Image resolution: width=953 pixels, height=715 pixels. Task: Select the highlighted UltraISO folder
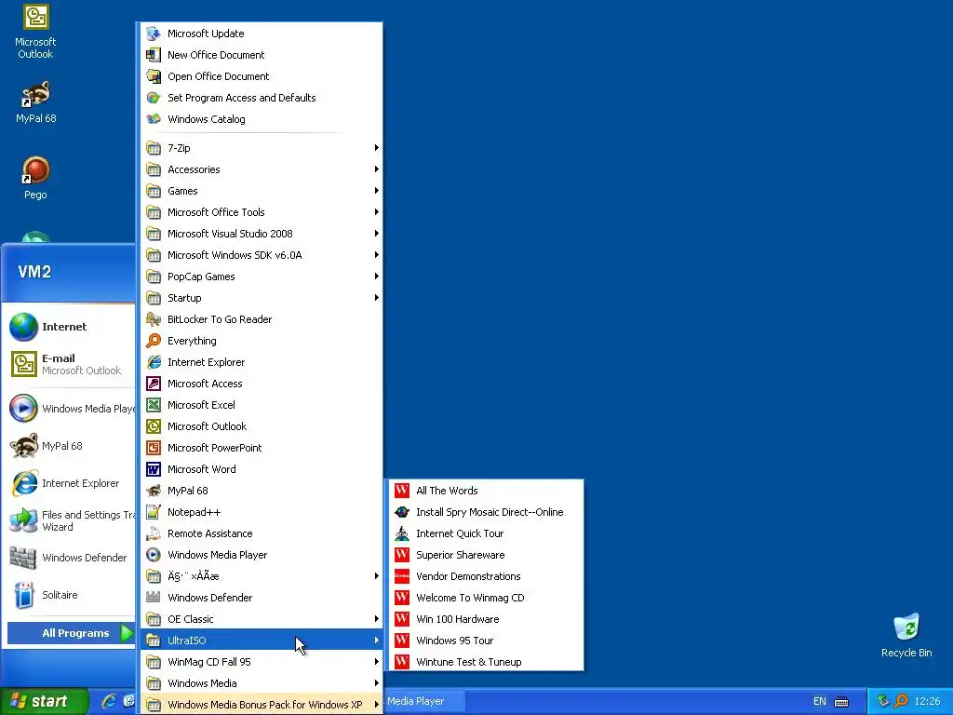click(262, 641)
